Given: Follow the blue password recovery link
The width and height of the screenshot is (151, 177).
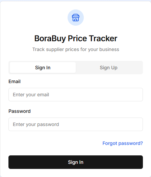Looking at the screenshot, I should [x=123, y=143].
